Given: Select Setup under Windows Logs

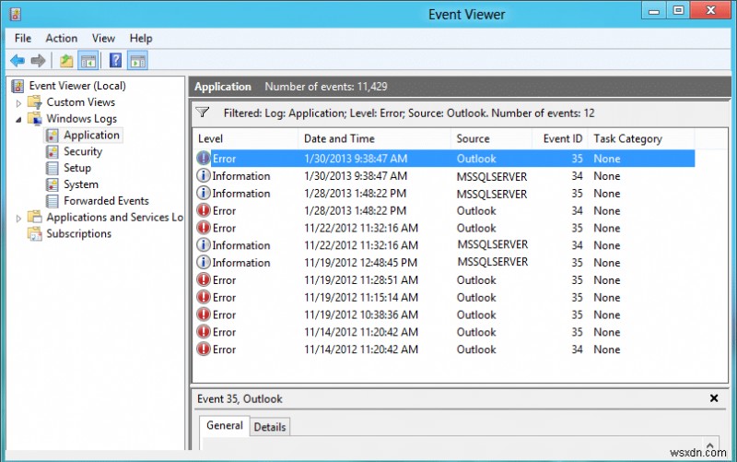Looking at the screenshot, I should pos(77,168).
